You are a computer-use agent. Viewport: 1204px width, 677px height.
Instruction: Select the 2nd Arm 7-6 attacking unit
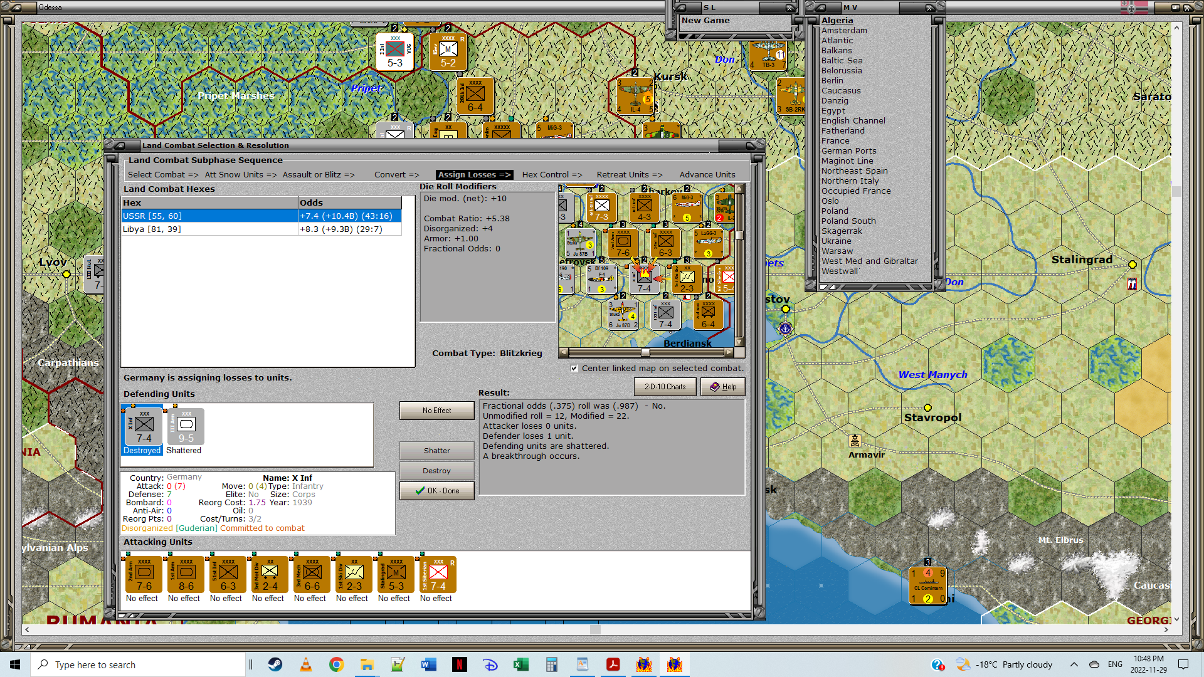(144, 575)
